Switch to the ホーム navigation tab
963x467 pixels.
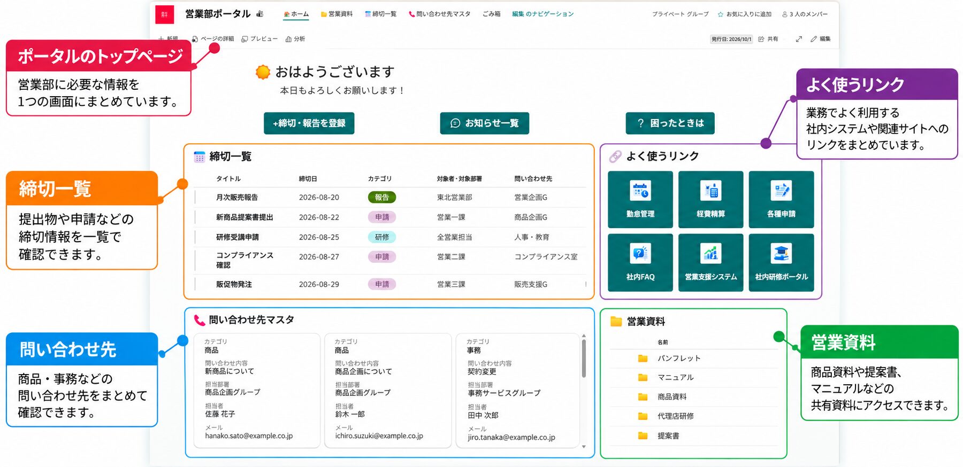point(296,14)
